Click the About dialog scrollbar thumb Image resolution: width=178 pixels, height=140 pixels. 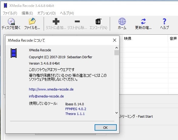pos(116,53)
